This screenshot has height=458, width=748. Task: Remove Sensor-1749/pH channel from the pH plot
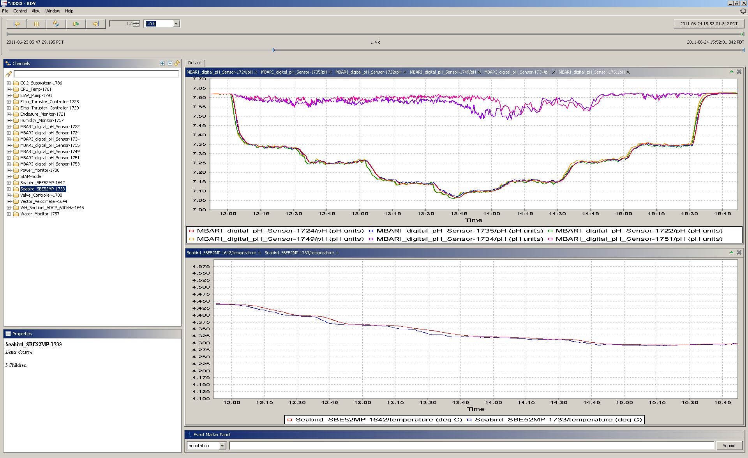coord(480,72)
